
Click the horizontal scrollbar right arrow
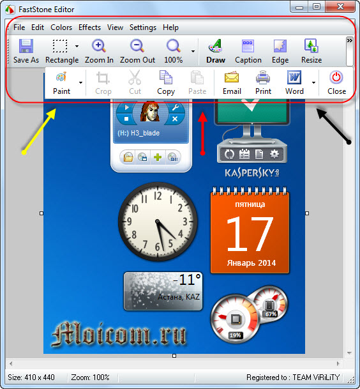(338, 363)
